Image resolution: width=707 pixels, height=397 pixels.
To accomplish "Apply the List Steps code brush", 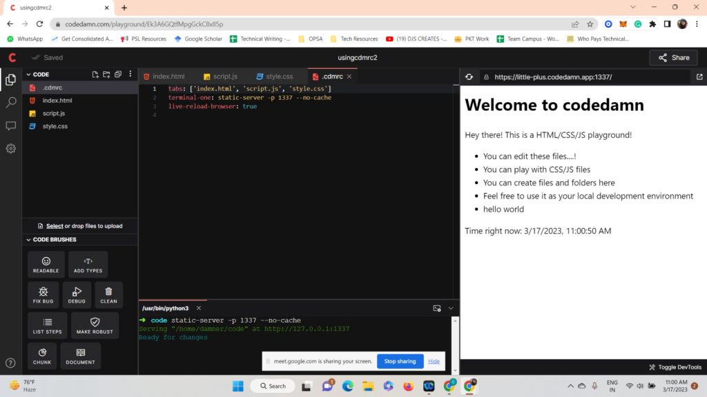I will click(x=48, y=326).
